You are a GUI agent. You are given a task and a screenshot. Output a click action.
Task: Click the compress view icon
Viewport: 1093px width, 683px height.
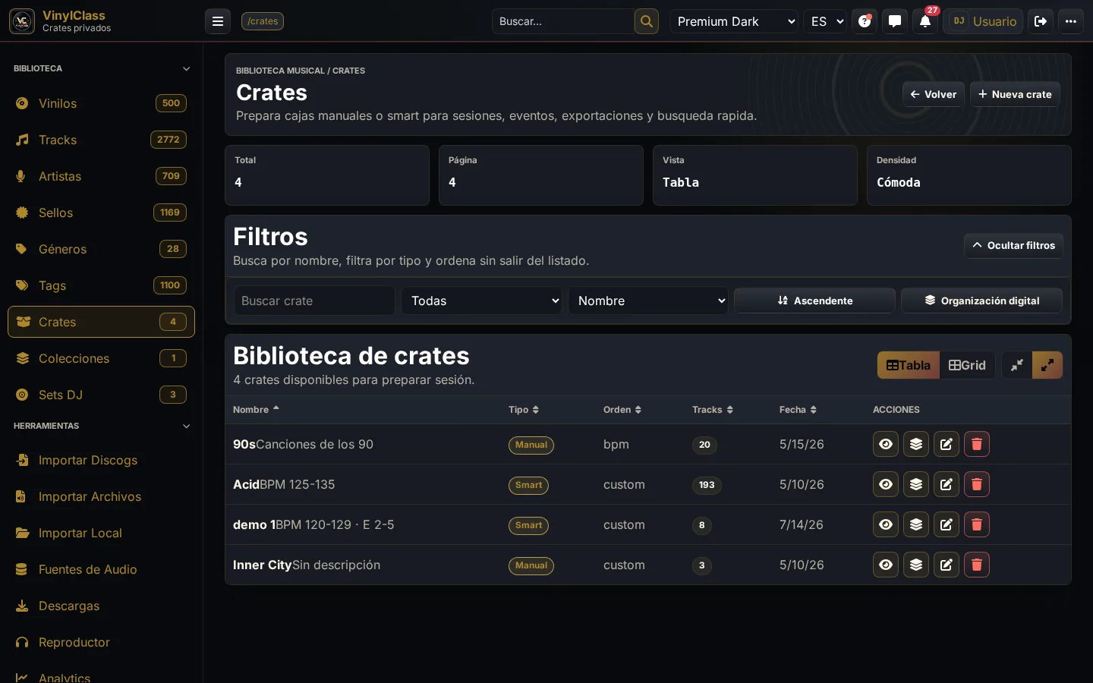[1017, 365]
